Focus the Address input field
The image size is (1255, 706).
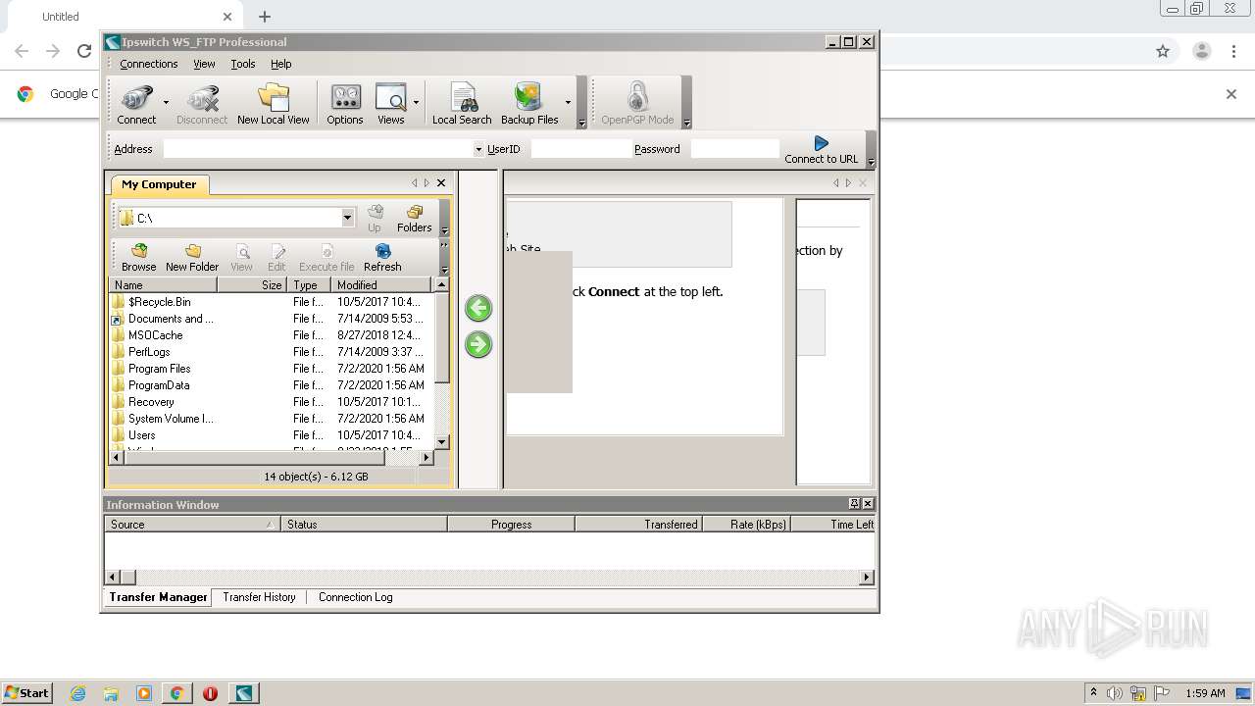pyautogui.click(x=318, y=149)
